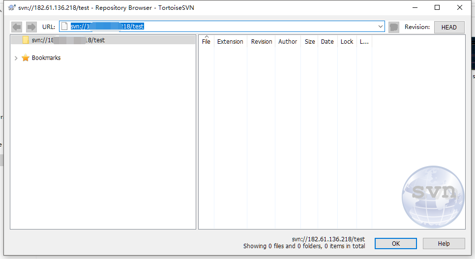475x259 pixels.
Task: Go forward with the right arrow button
Action: coord(31,27)
